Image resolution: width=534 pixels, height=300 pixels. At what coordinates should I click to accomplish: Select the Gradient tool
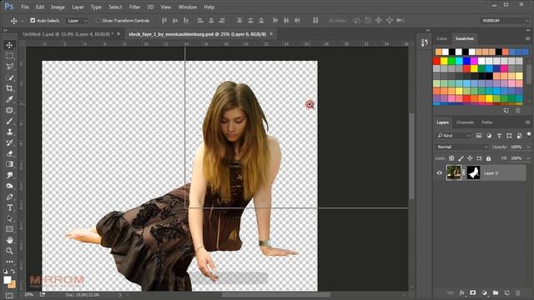click(x=9, y=164)
